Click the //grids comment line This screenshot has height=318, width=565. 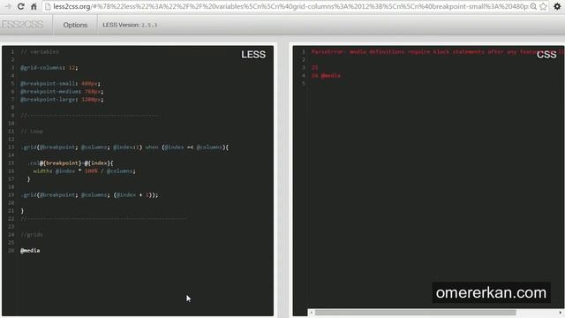[x=32, y=235]
